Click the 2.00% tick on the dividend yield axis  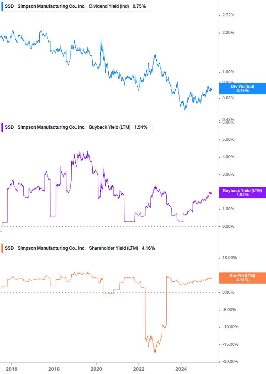[228, 33]
